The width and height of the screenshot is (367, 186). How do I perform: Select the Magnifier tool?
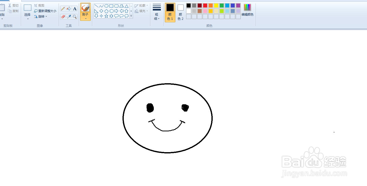[75, 17]
